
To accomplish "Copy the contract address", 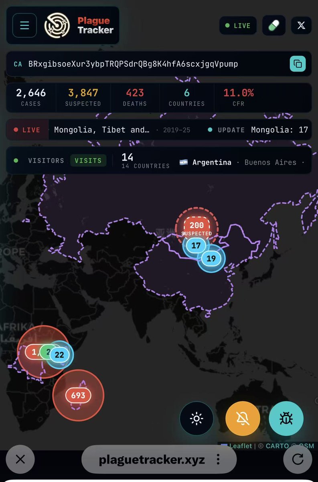I will pos(298,64).
